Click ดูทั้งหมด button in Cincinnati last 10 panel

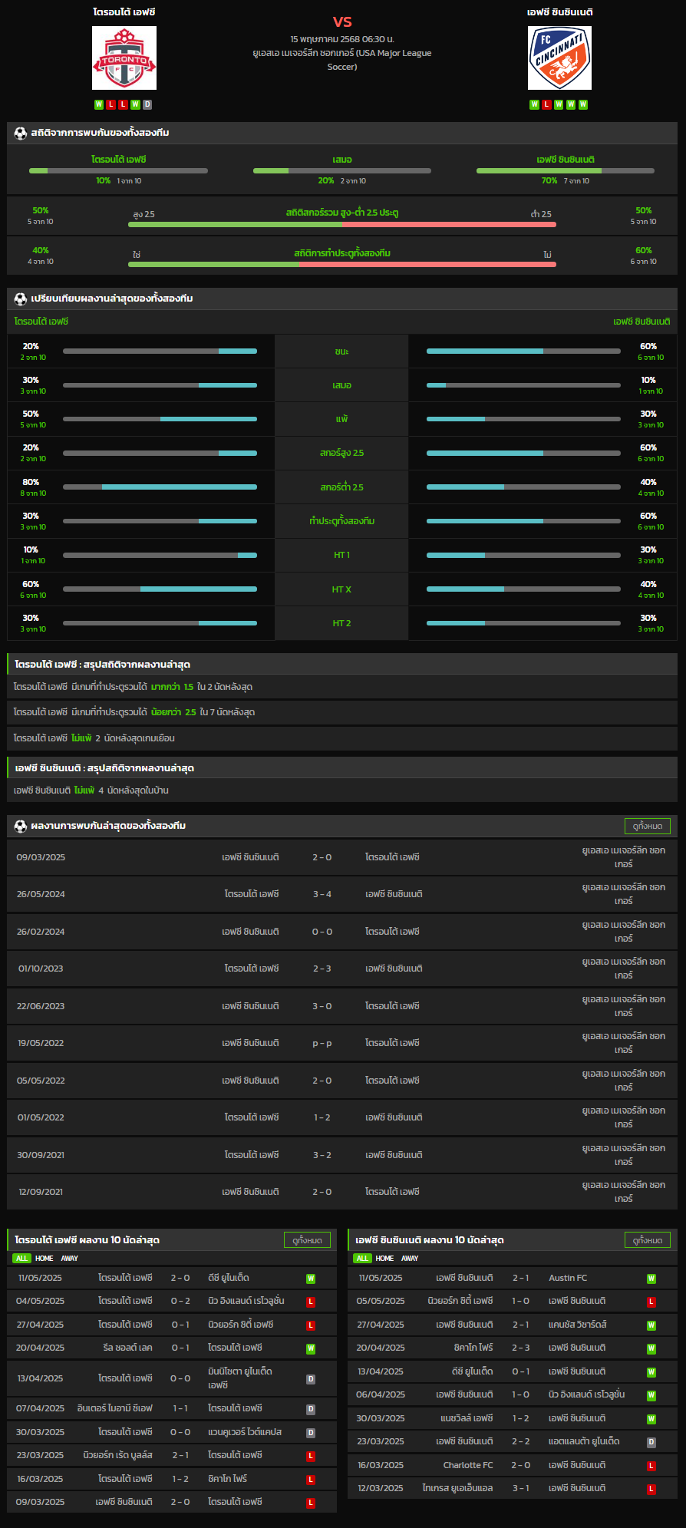tap(648, 1239)
